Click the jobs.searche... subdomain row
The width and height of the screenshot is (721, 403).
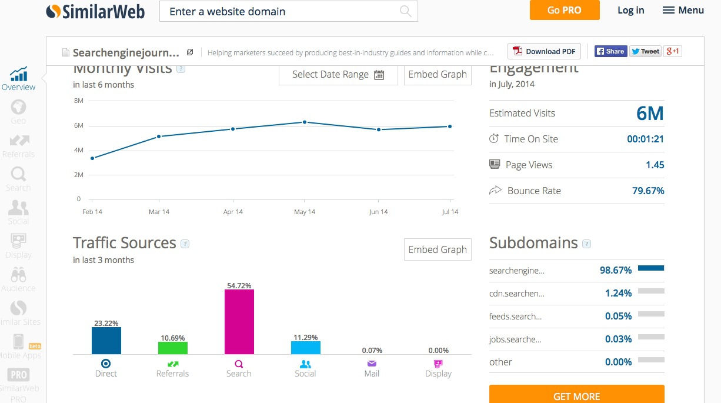coord(577,339)
